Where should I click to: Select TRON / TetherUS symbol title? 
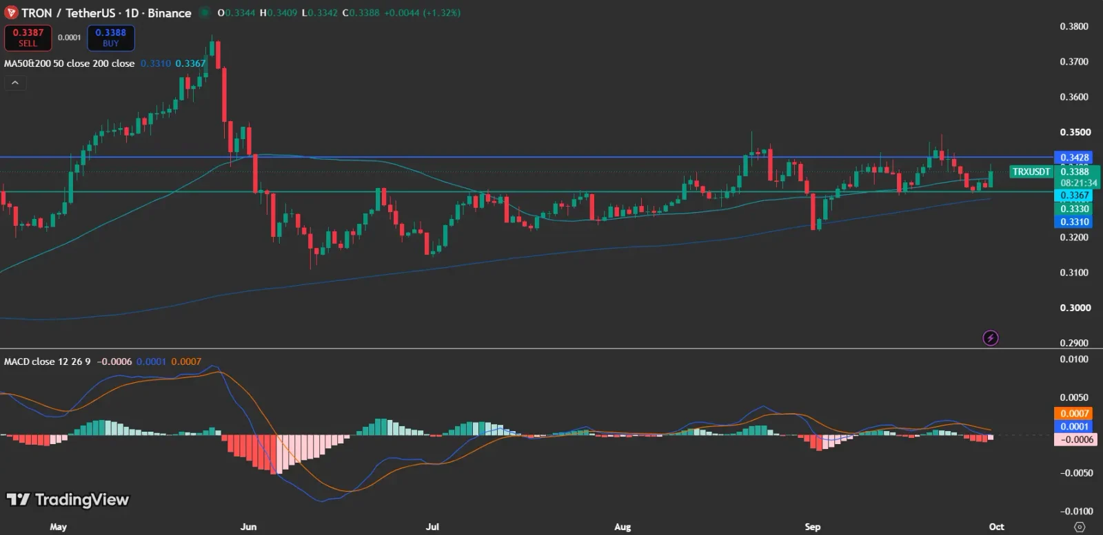(106, 12)
